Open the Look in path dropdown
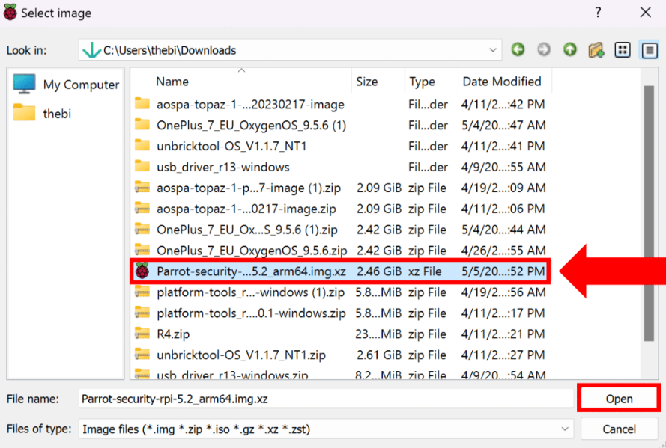Screen dimensions: 666x448 (x=493, y=50)
